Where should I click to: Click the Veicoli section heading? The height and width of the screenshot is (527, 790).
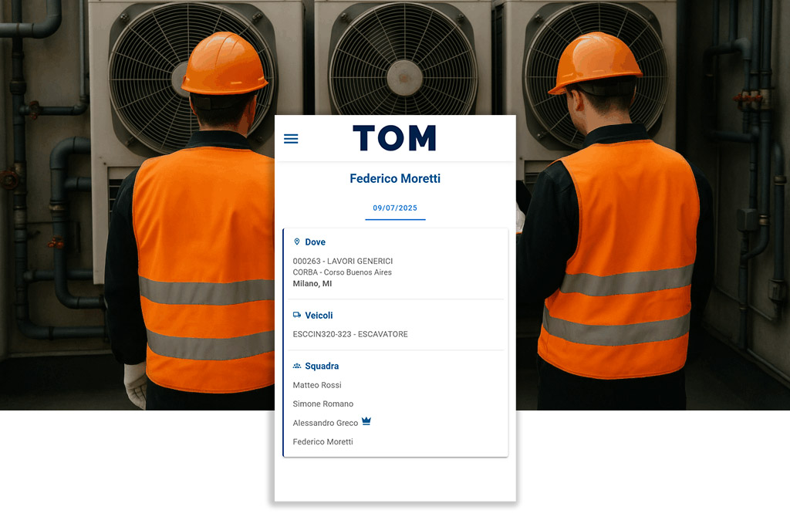pyautogui.click(x=319, y=316)
